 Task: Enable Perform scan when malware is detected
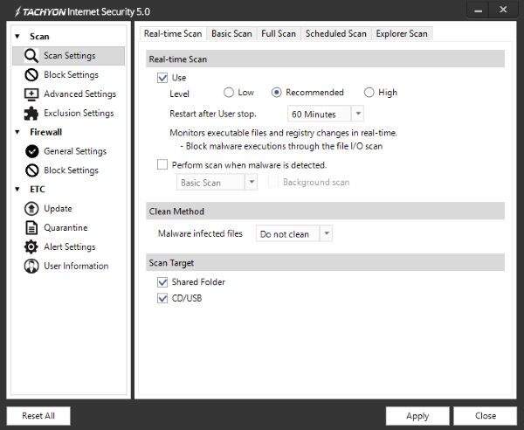[x=162, y=164]
